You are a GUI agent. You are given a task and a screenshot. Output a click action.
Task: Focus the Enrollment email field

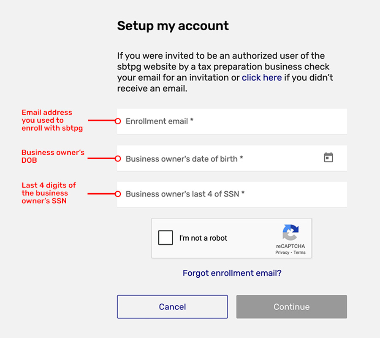tap(232, 121)
